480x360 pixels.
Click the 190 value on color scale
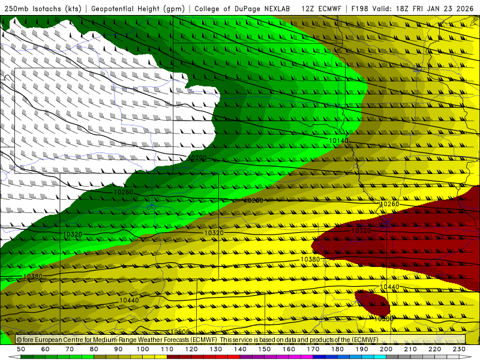tap(362, 349)
